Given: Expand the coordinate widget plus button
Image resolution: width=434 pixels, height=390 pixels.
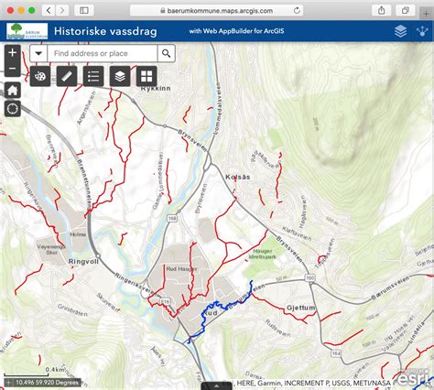Looking at the screenshot, I should pos(9,383).
